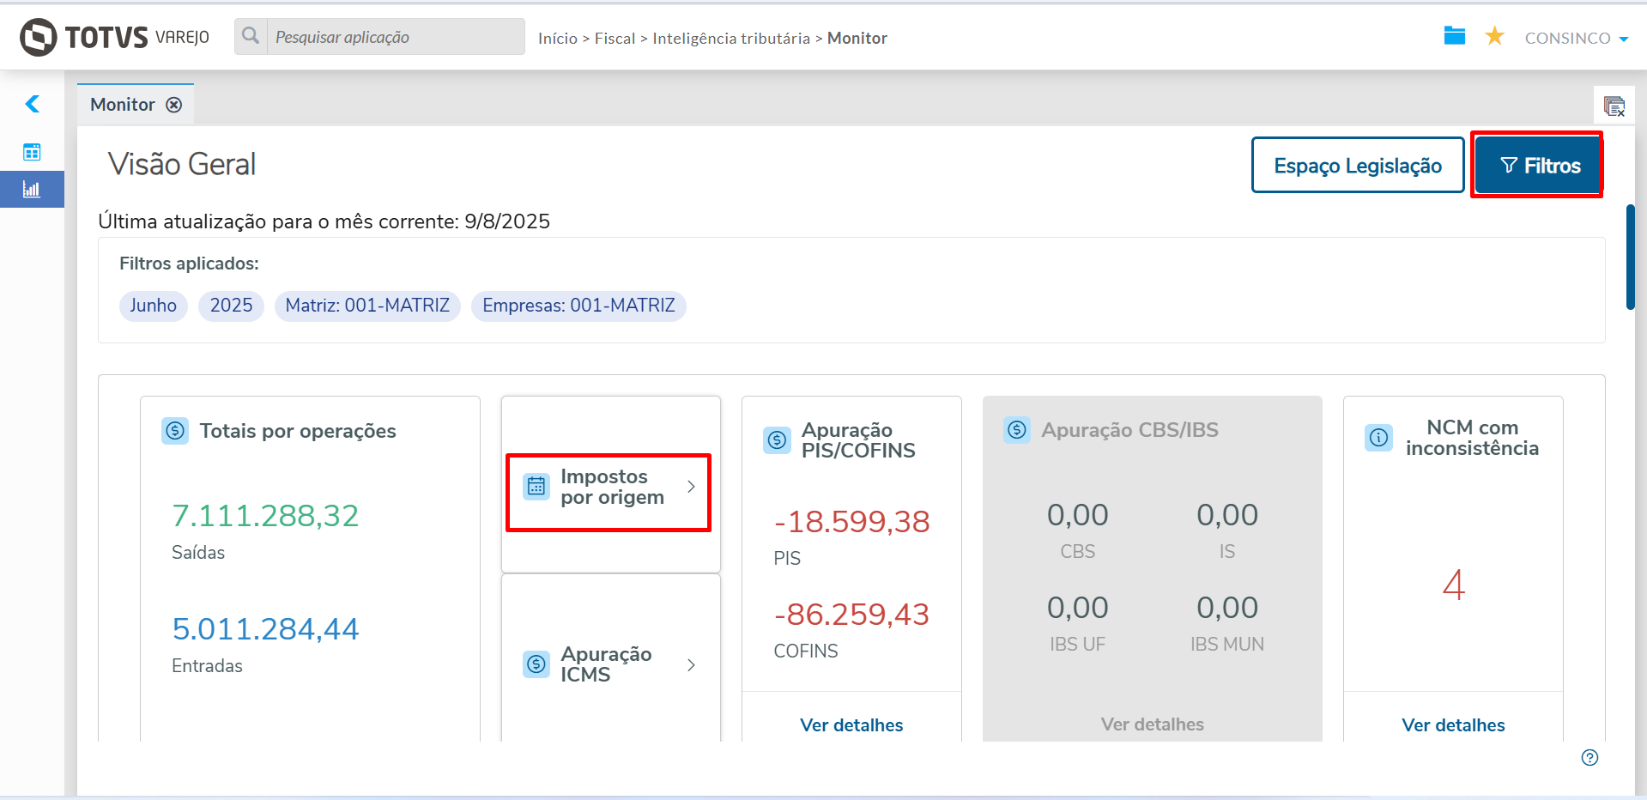Click the favorites star icon
The height and width of the screenshot is (800, 1647).
tap(1494, 36)
